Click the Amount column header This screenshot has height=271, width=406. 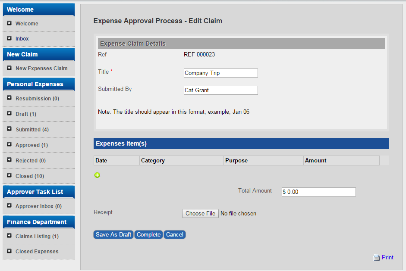342,160
